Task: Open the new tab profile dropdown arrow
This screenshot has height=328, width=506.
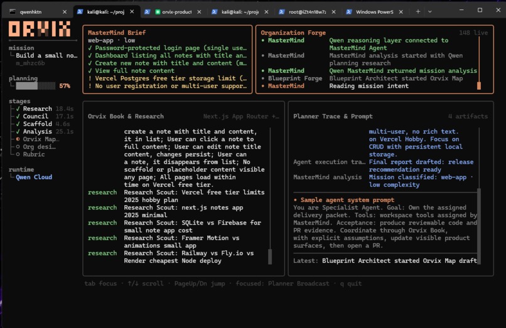Action: (x=430, y=12)
